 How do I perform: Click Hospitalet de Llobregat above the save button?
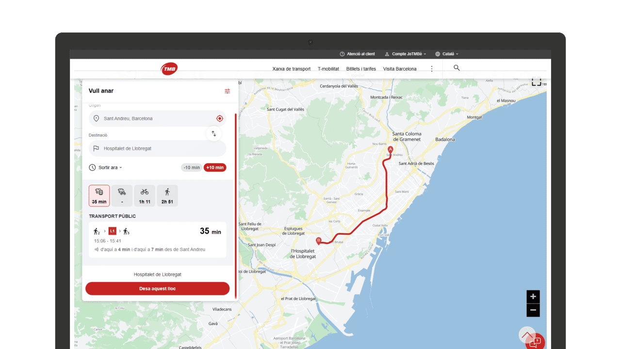tap(157, 274)
